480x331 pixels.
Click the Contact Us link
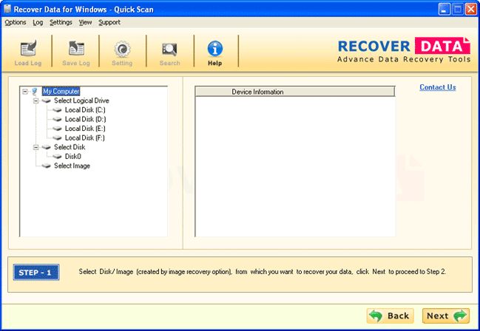click(437, 87)
